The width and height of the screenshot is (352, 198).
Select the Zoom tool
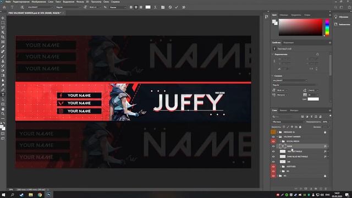coord(3,114)
